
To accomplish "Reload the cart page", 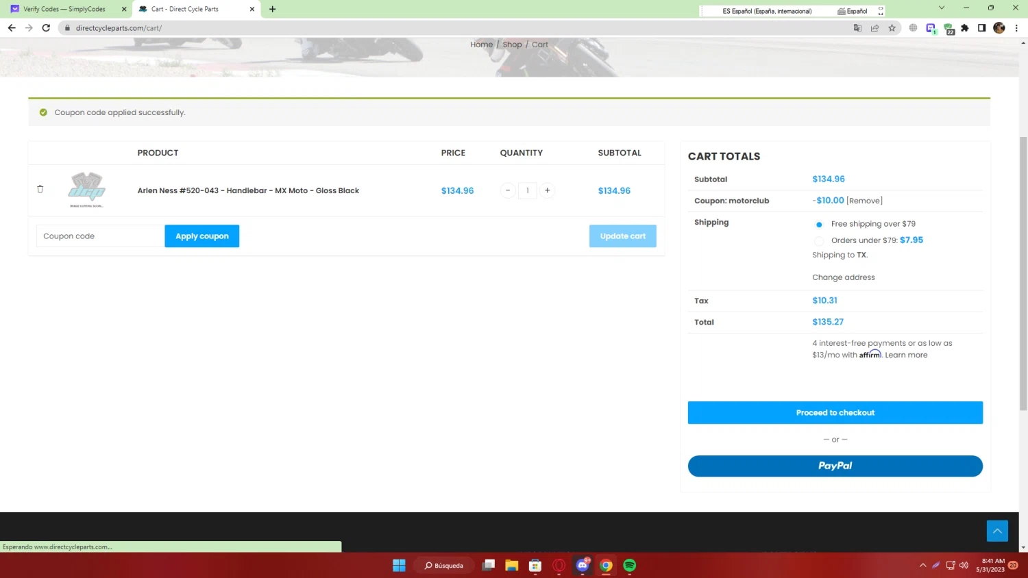I will tap(46, 28).
